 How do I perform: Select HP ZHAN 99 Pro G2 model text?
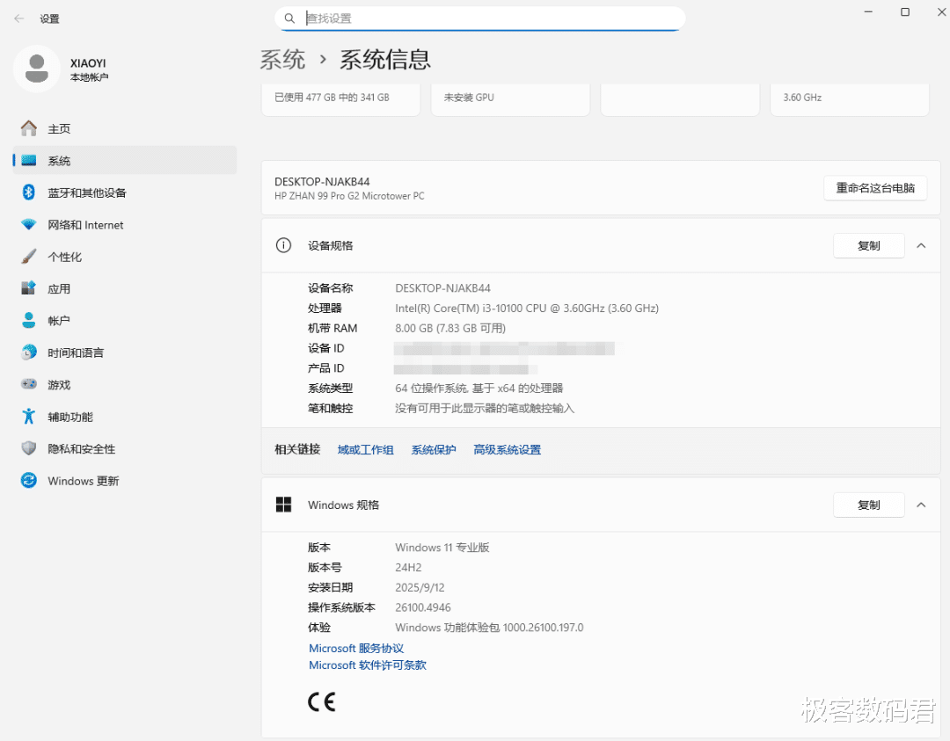(349, 195)
